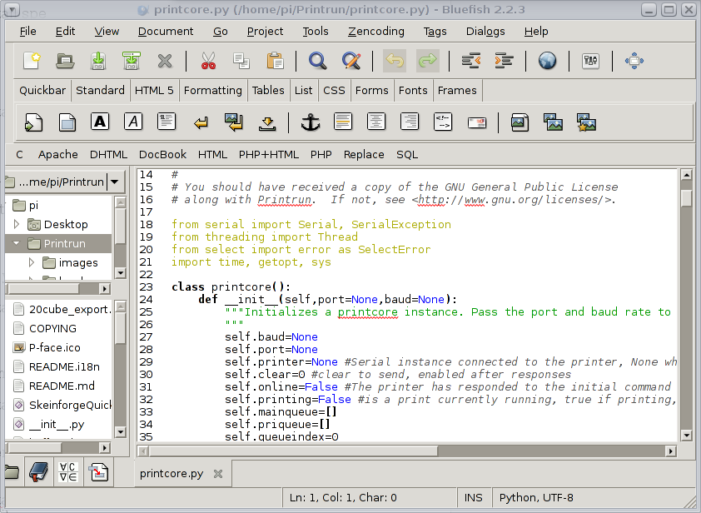Switch to the Tables toolbar tab
This screenshot has height=513, width=701.
(268, 90)
